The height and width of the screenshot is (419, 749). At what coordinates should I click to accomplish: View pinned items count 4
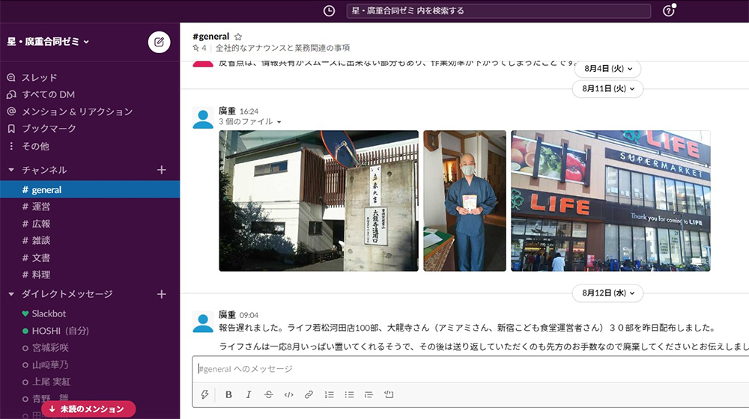pyautogui.click(x=200, y=48)
